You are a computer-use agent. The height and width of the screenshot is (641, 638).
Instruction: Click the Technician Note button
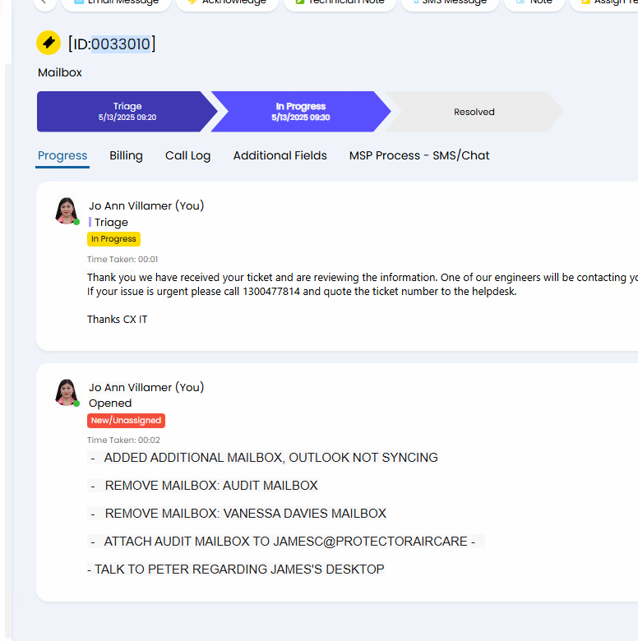(340, 3)
